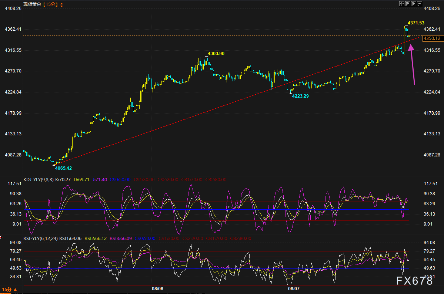Screen dimensions: 444x294
Task: Click the 4408.26 label on right price axis
Action: point(432,9)
